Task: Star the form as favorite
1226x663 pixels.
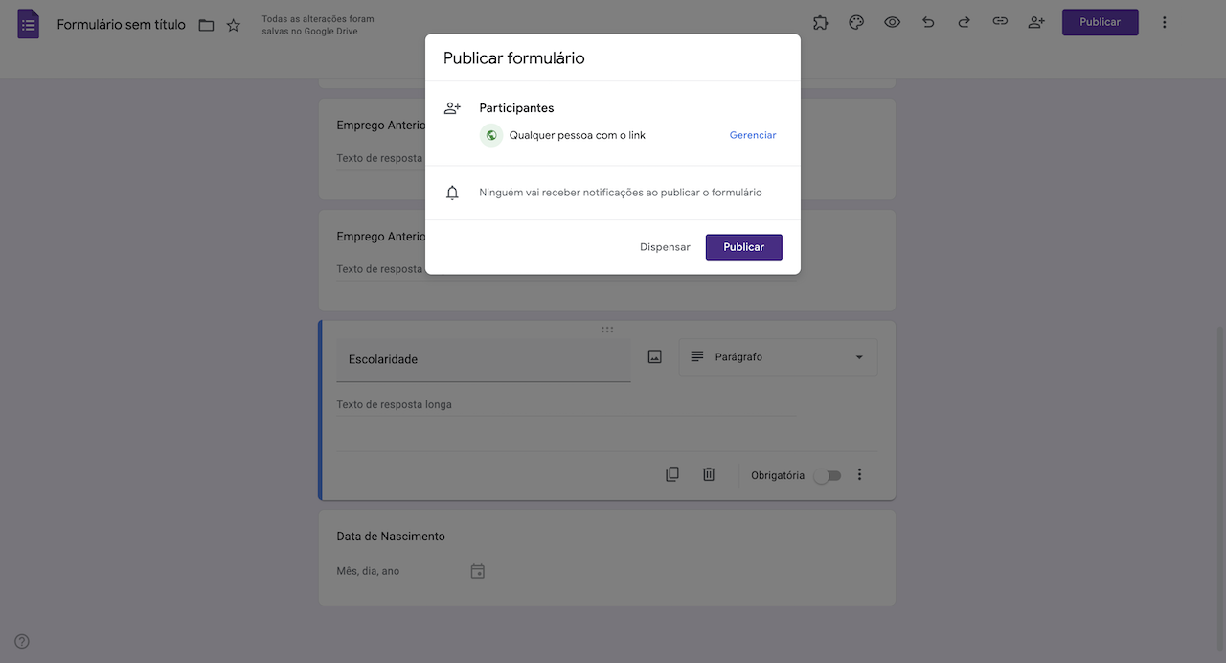Action: [x=234, y=25]
